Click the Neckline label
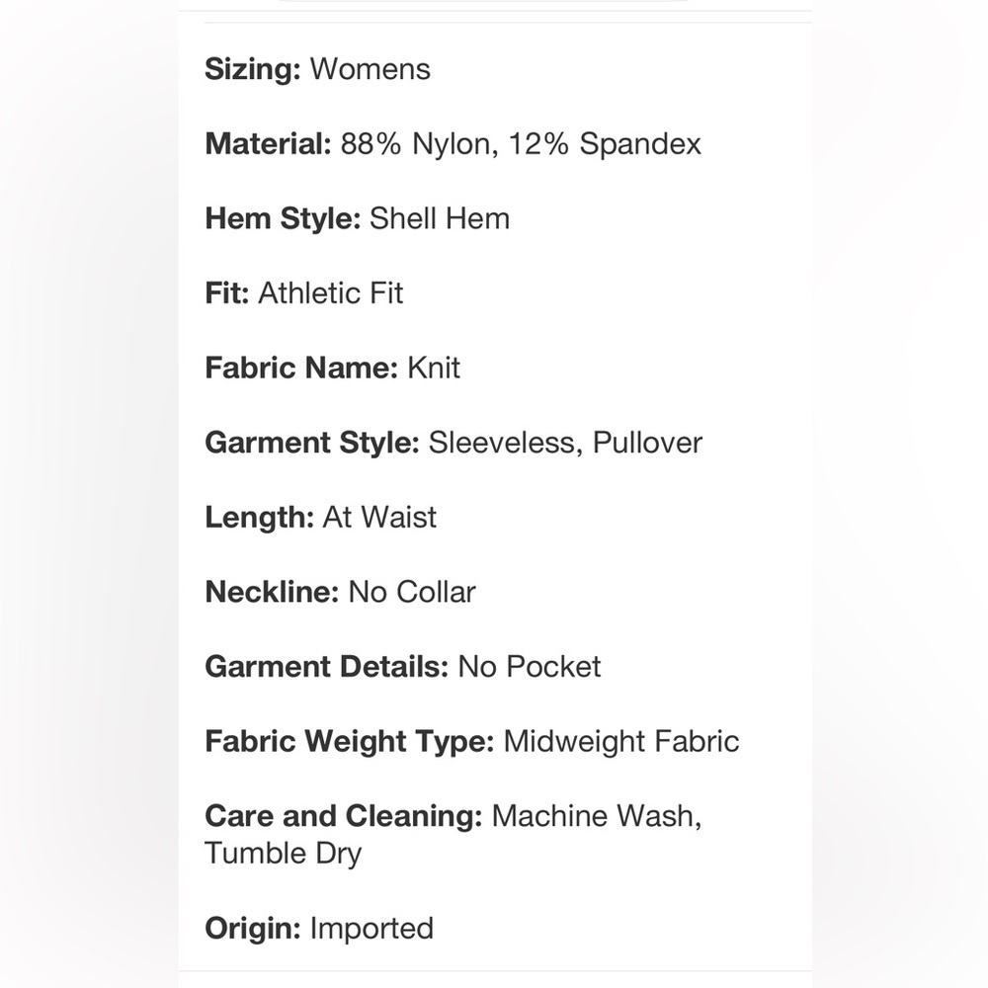Screen dimensions: 988x988 click(273, 592)
